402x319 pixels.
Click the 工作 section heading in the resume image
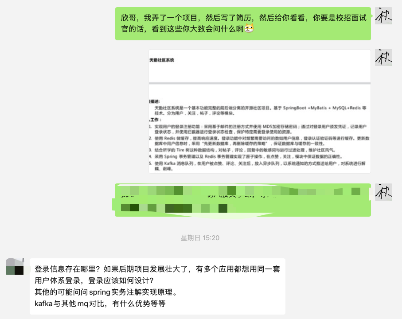[x=155, y=119]
